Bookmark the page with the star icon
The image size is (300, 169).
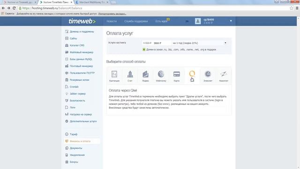pos(291,8)
